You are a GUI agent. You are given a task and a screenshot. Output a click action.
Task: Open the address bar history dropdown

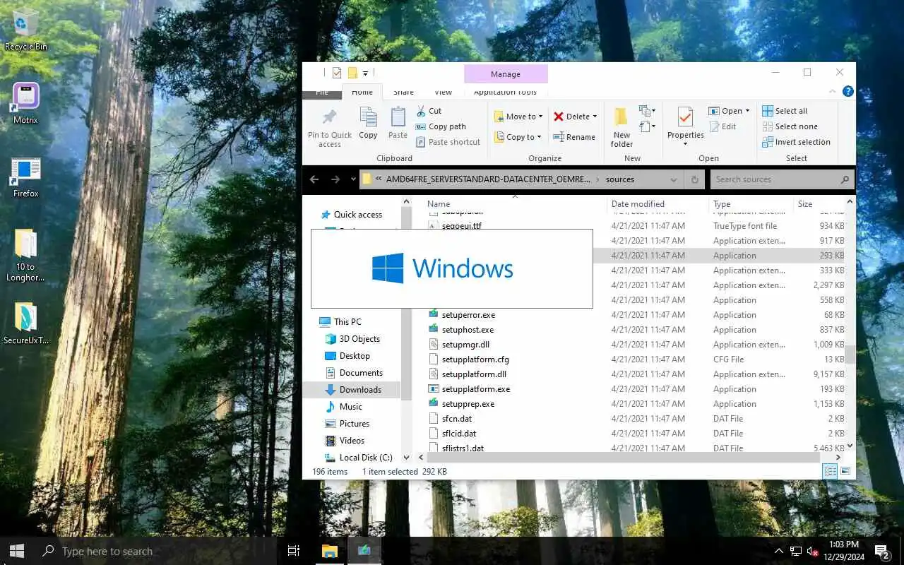[674, 179]
